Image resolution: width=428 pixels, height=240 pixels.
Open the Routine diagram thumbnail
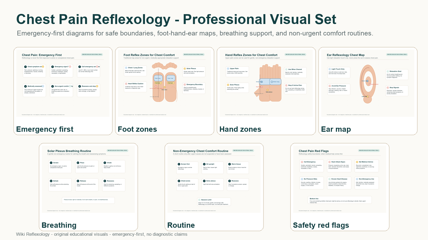click(214, 179)
